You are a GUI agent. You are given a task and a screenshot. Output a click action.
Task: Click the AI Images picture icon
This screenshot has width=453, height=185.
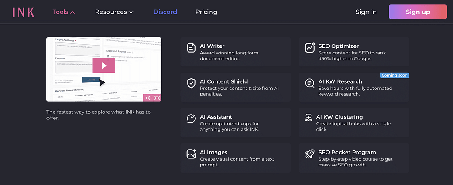191,154
